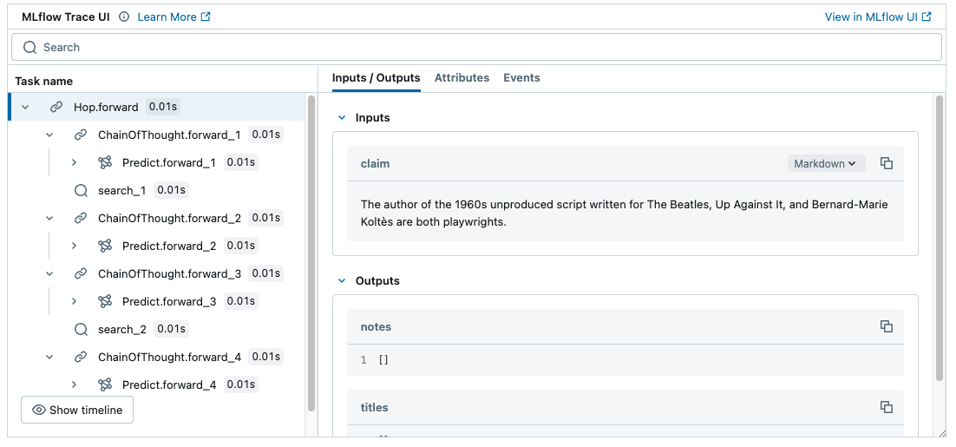Collapse ChainOfThought.forward_1 node
The height and width of the screenshot is (447, 956).
pyautogui.click(x=49, y=135)
